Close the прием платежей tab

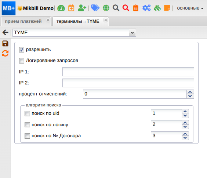(x=48, y=20)
